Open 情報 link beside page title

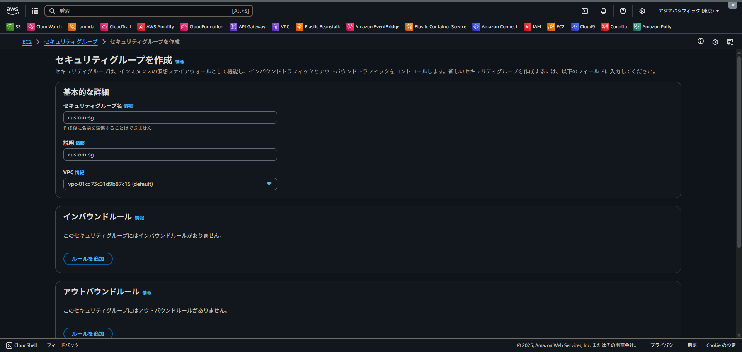(x=180, y=62)
